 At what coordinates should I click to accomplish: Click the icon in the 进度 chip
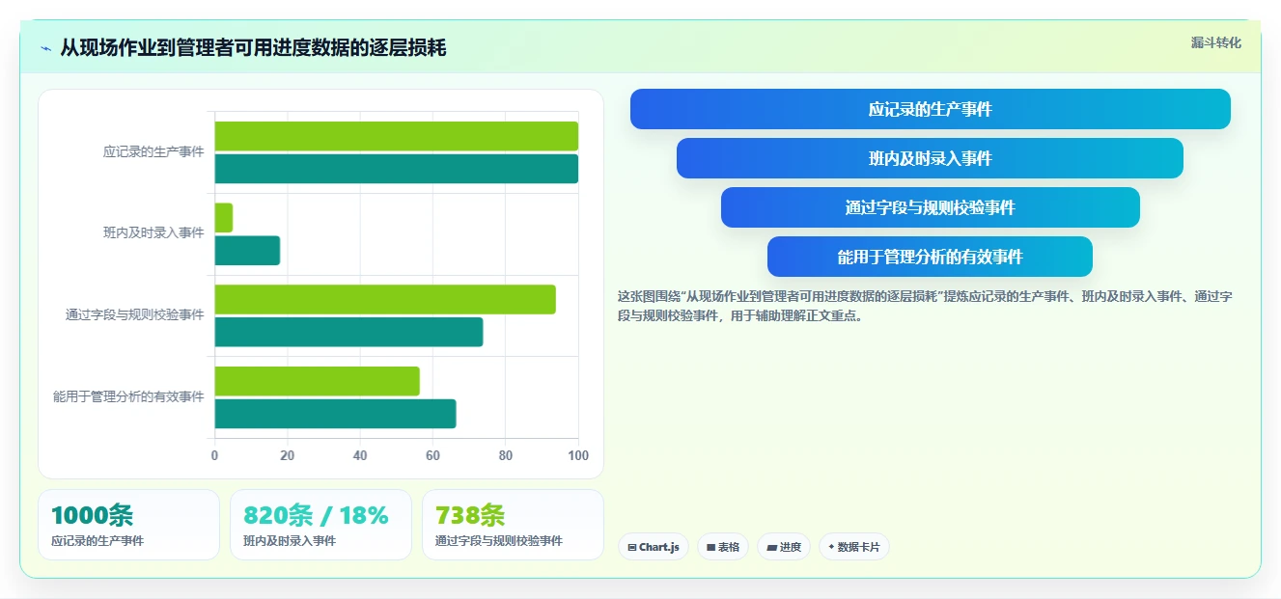(771, 547)
